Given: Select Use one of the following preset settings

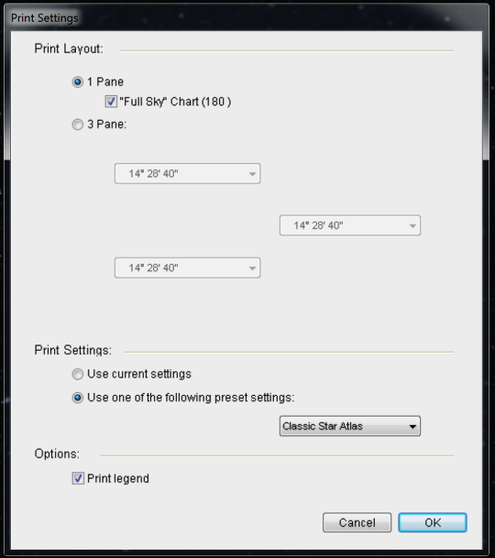Looking at the screenshot, I should 78,398.
